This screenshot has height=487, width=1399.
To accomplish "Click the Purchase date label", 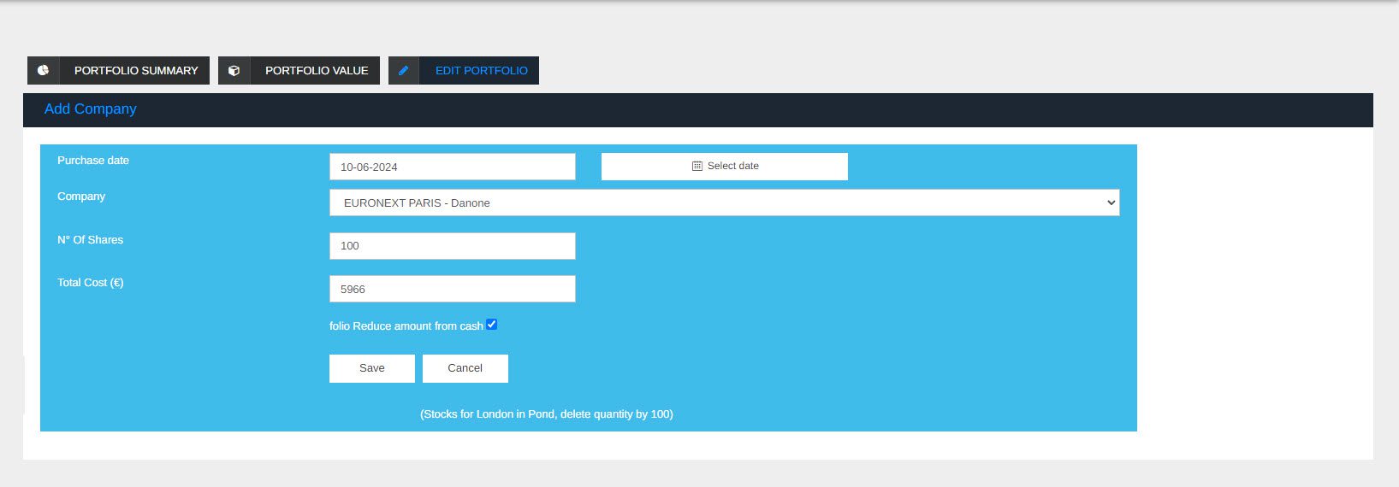I will [93, 161].
